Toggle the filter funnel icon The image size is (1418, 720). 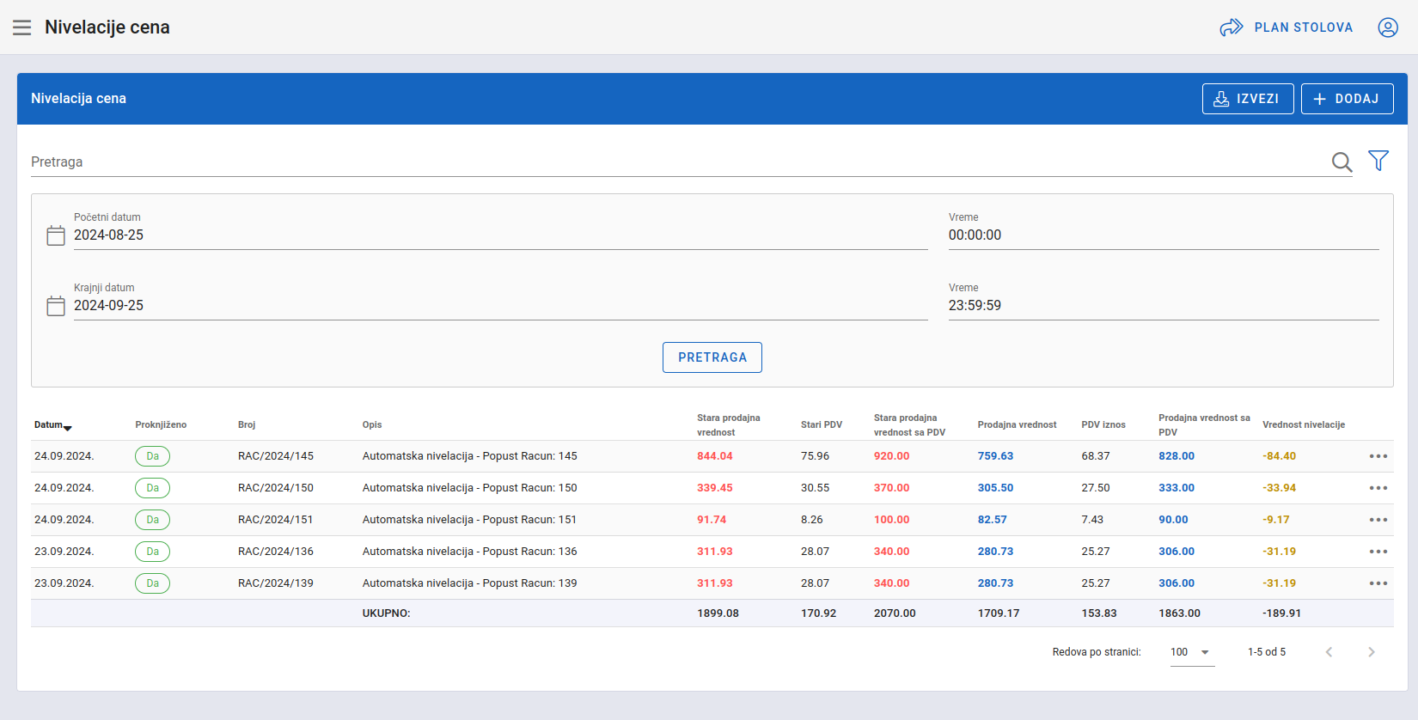[1378, 161]
